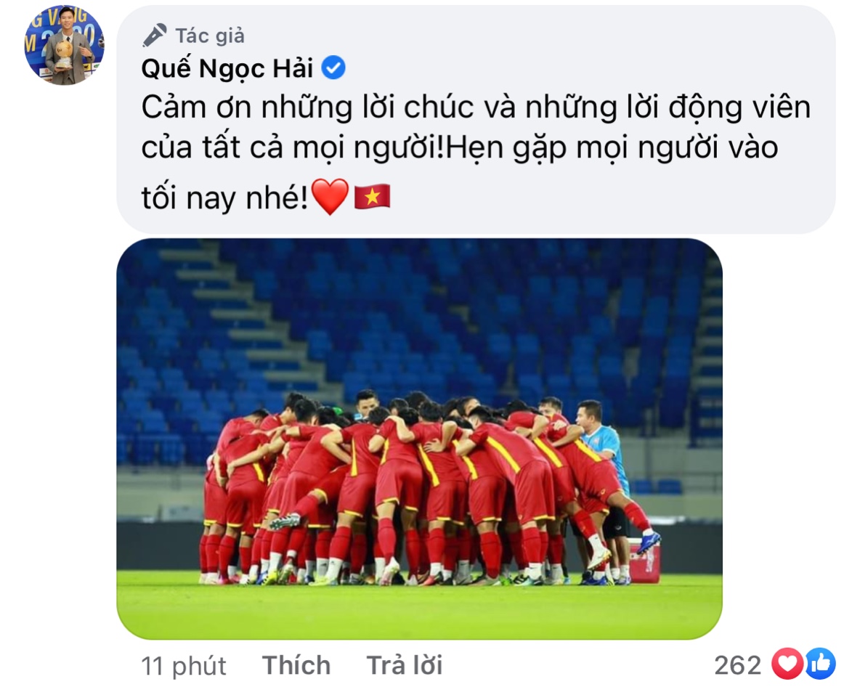
Task: Like the comment using Thích
Action: (296, 665)
